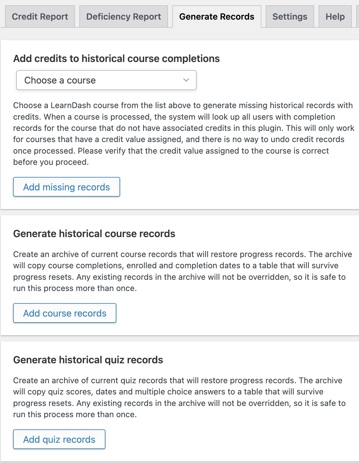Click the "before you proceed." text line
This screenshot has height=463, width=359.
pos(51,162)
